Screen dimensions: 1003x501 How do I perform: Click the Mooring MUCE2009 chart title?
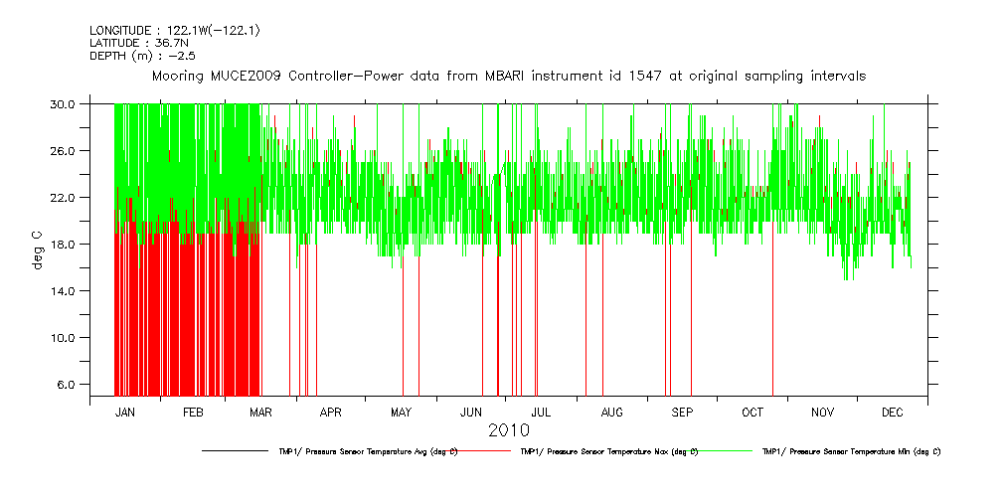508,76
